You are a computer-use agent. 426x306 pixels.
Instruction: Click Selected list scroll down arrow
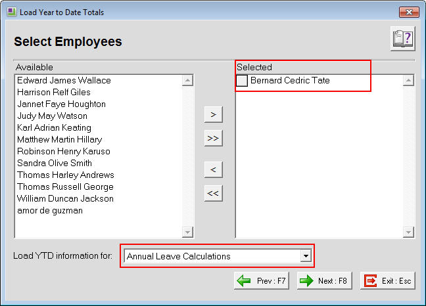[x=408, y=232]
